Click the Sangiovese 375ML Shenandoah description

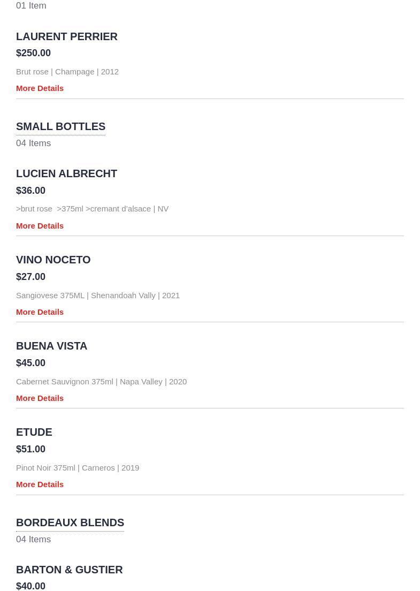tap(98, 295)
